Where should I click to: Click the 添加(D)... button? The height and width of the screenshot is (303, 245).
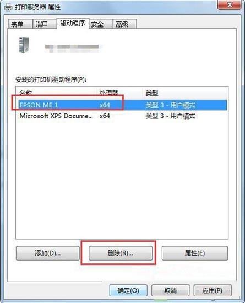coord(48,253)
